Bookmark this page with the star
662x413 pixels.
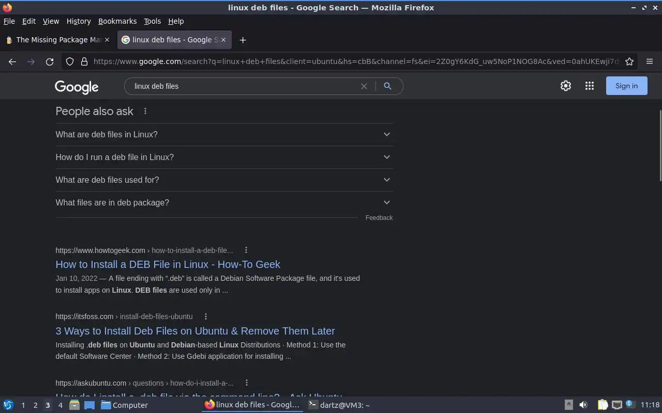tap(629, 61)
